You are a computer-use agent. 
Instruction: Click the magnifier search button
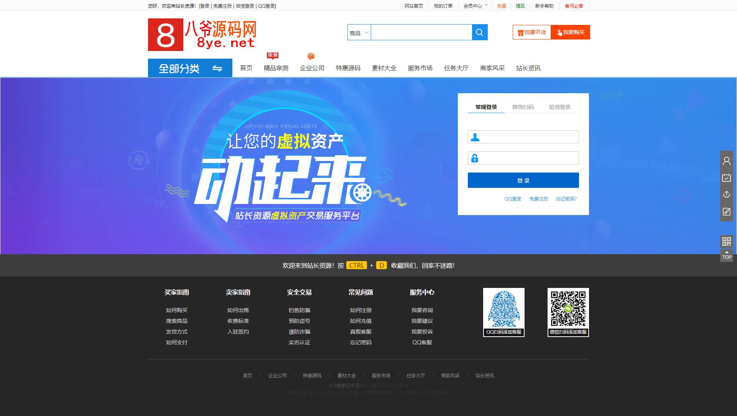click(x=480, y=32)
